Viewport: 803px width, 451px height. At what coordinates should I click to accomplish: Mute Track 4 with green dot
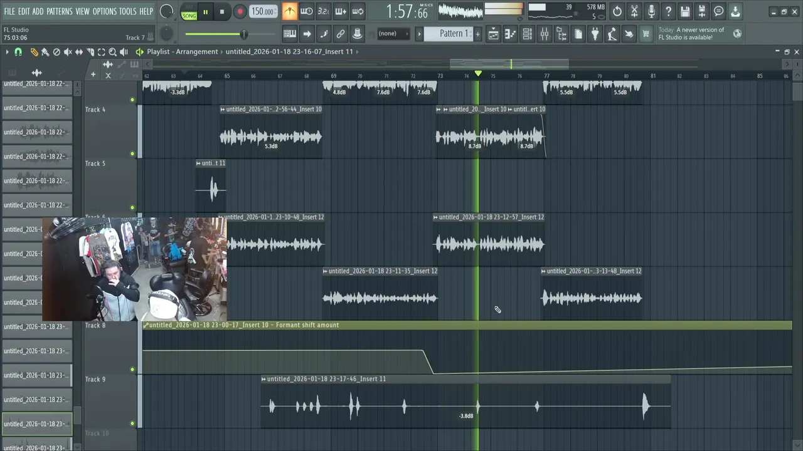(132, 153)
